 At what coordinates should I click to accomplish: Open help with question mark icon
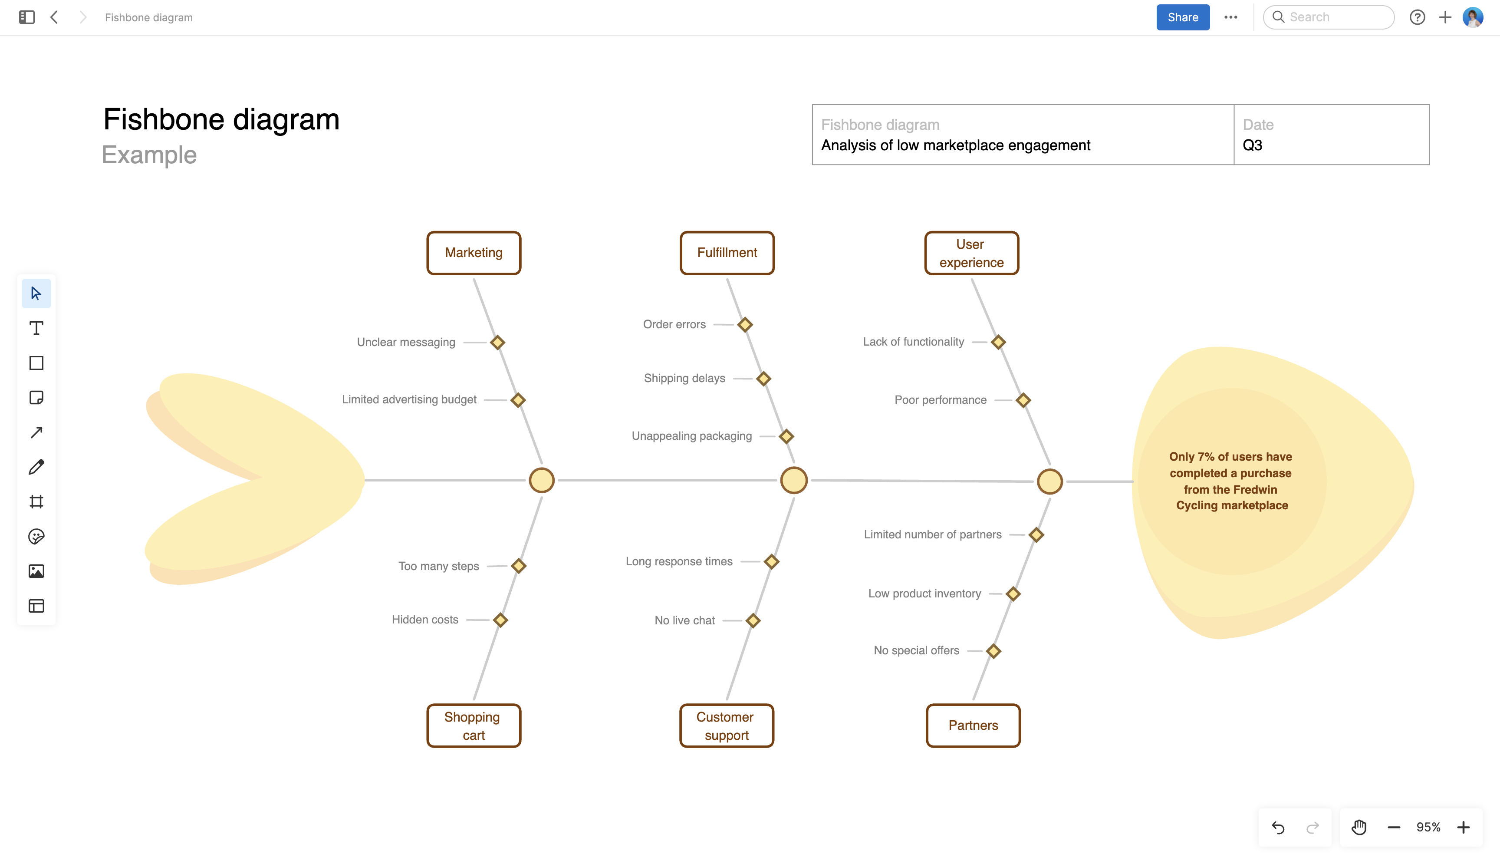point(1418,17)
